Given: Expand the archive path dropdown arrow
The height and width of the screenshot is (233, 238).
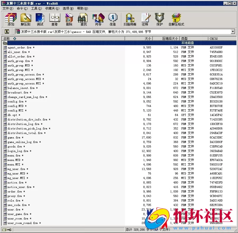Looking at the screenshot, I should [233, 32].
